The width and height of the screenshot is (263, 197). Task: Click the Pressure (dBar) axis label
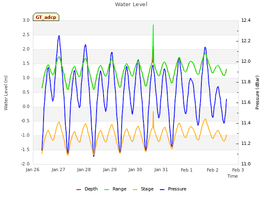[257, 92]
